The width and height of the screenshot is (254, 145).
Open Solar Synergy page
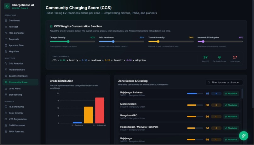coord(20,113)
